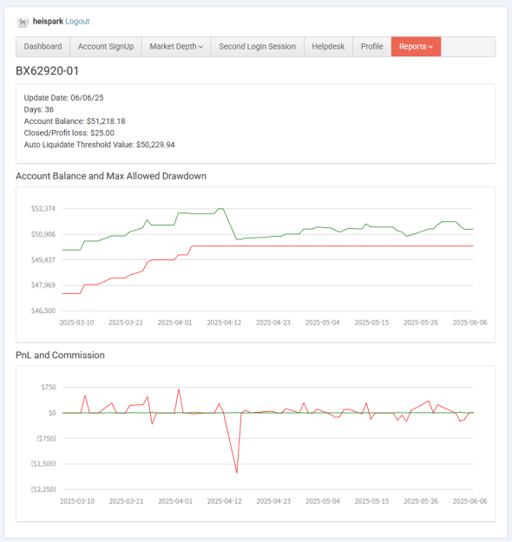The image size is (512, 542).
Task: Click the Reports dropdown chevron arrow
Action: [430, 47]
